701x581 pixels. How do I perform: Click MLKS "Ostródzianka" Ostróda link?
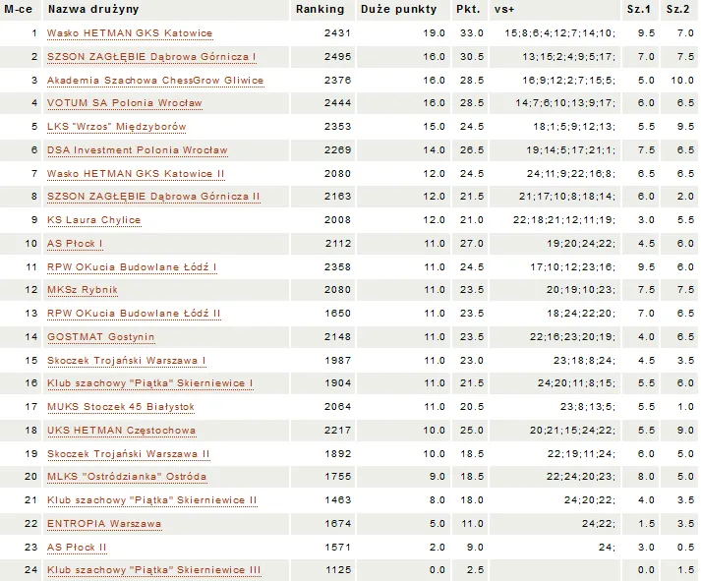pos(127,477)
